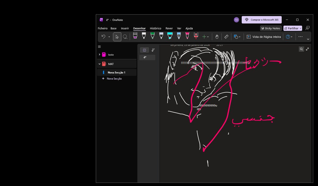Click the add new page icon
Image resolution: width=318 pixels, height=186 pixels.
pyautogui.click(x=144, y=50)
